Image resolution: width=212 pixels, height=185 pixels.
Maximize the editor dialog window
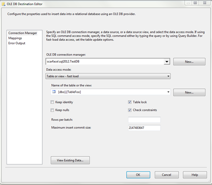point(196,3)
